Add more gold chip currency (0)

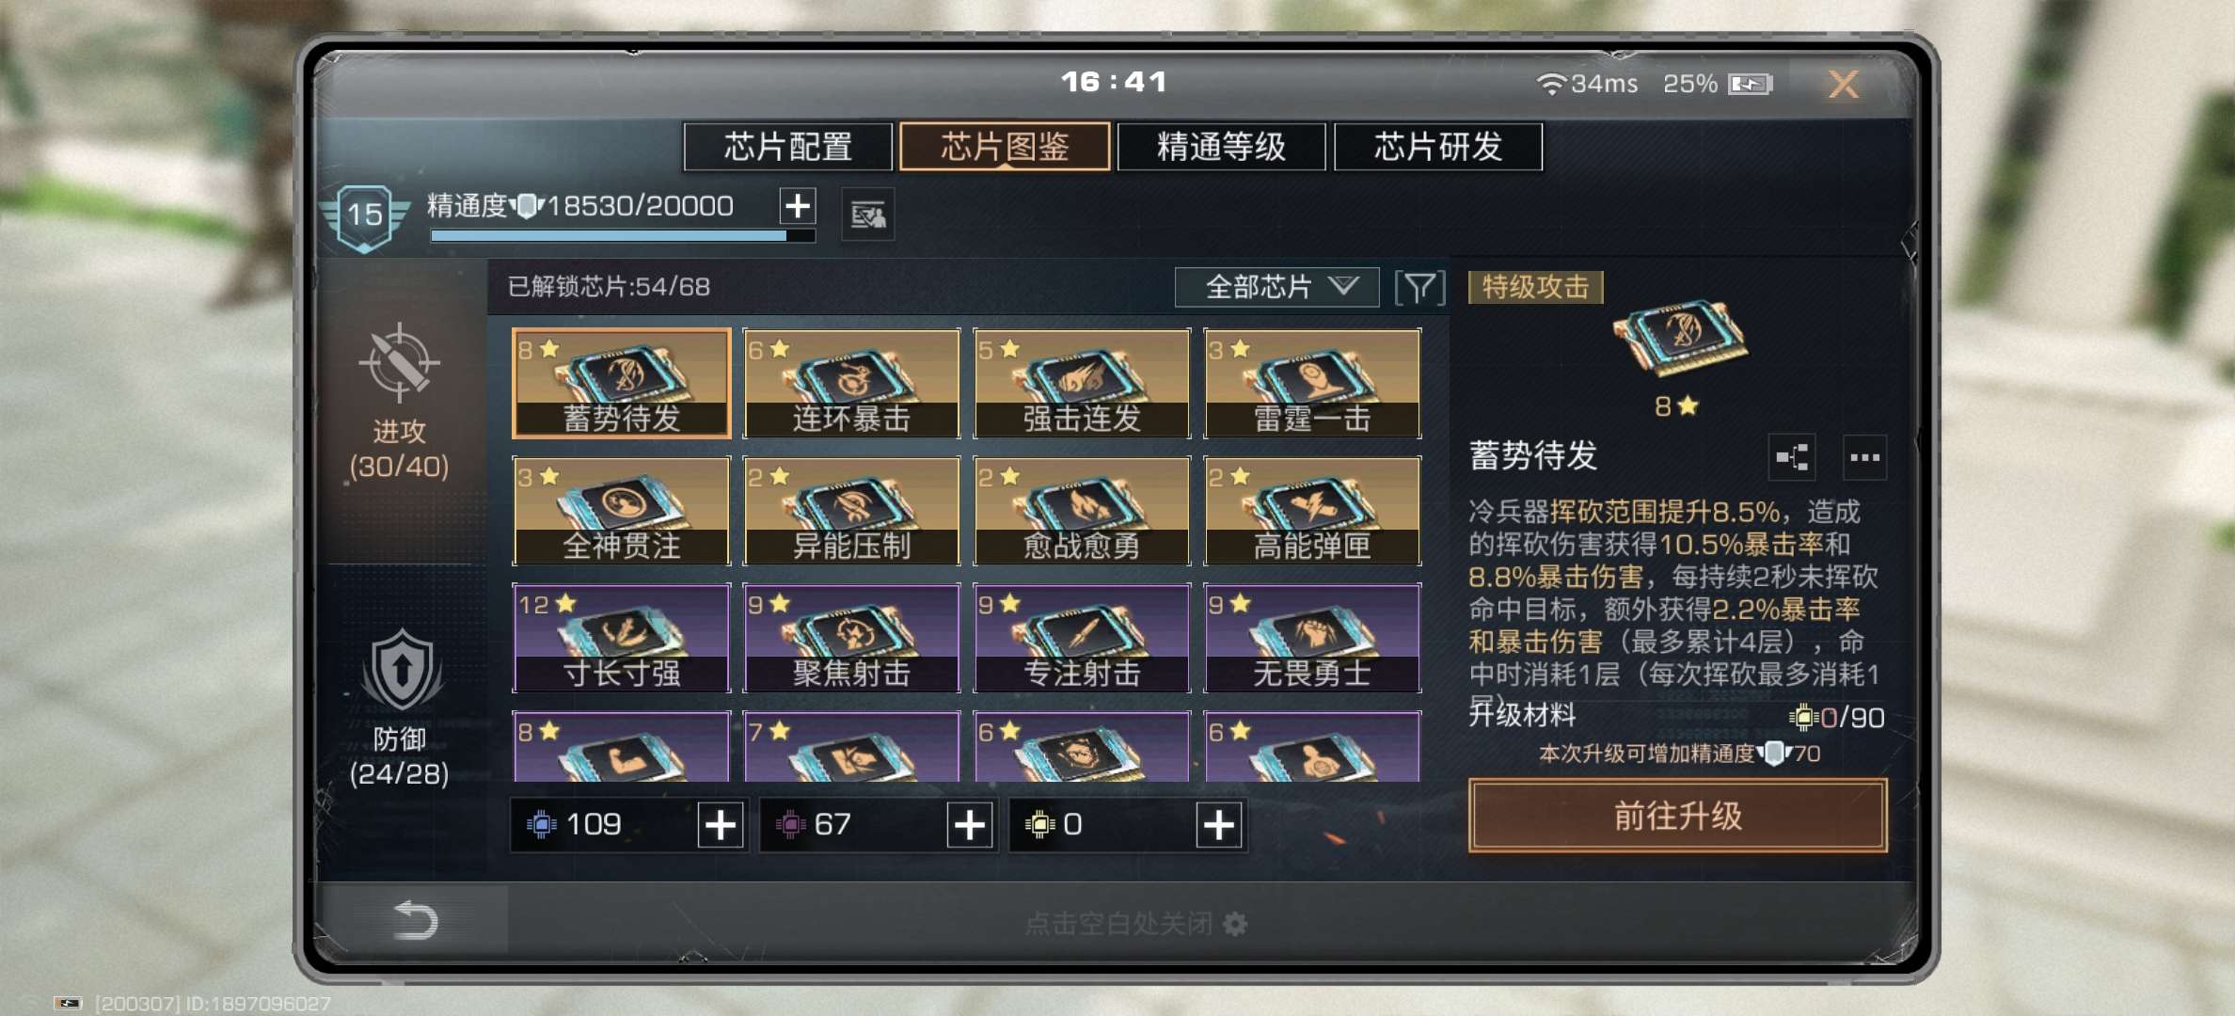point(1218,825)
